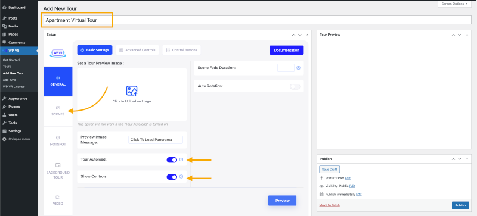Screen dimensions: 477x216
Task: Expand the Screen Options dropdown
Action: pos(455,4)
